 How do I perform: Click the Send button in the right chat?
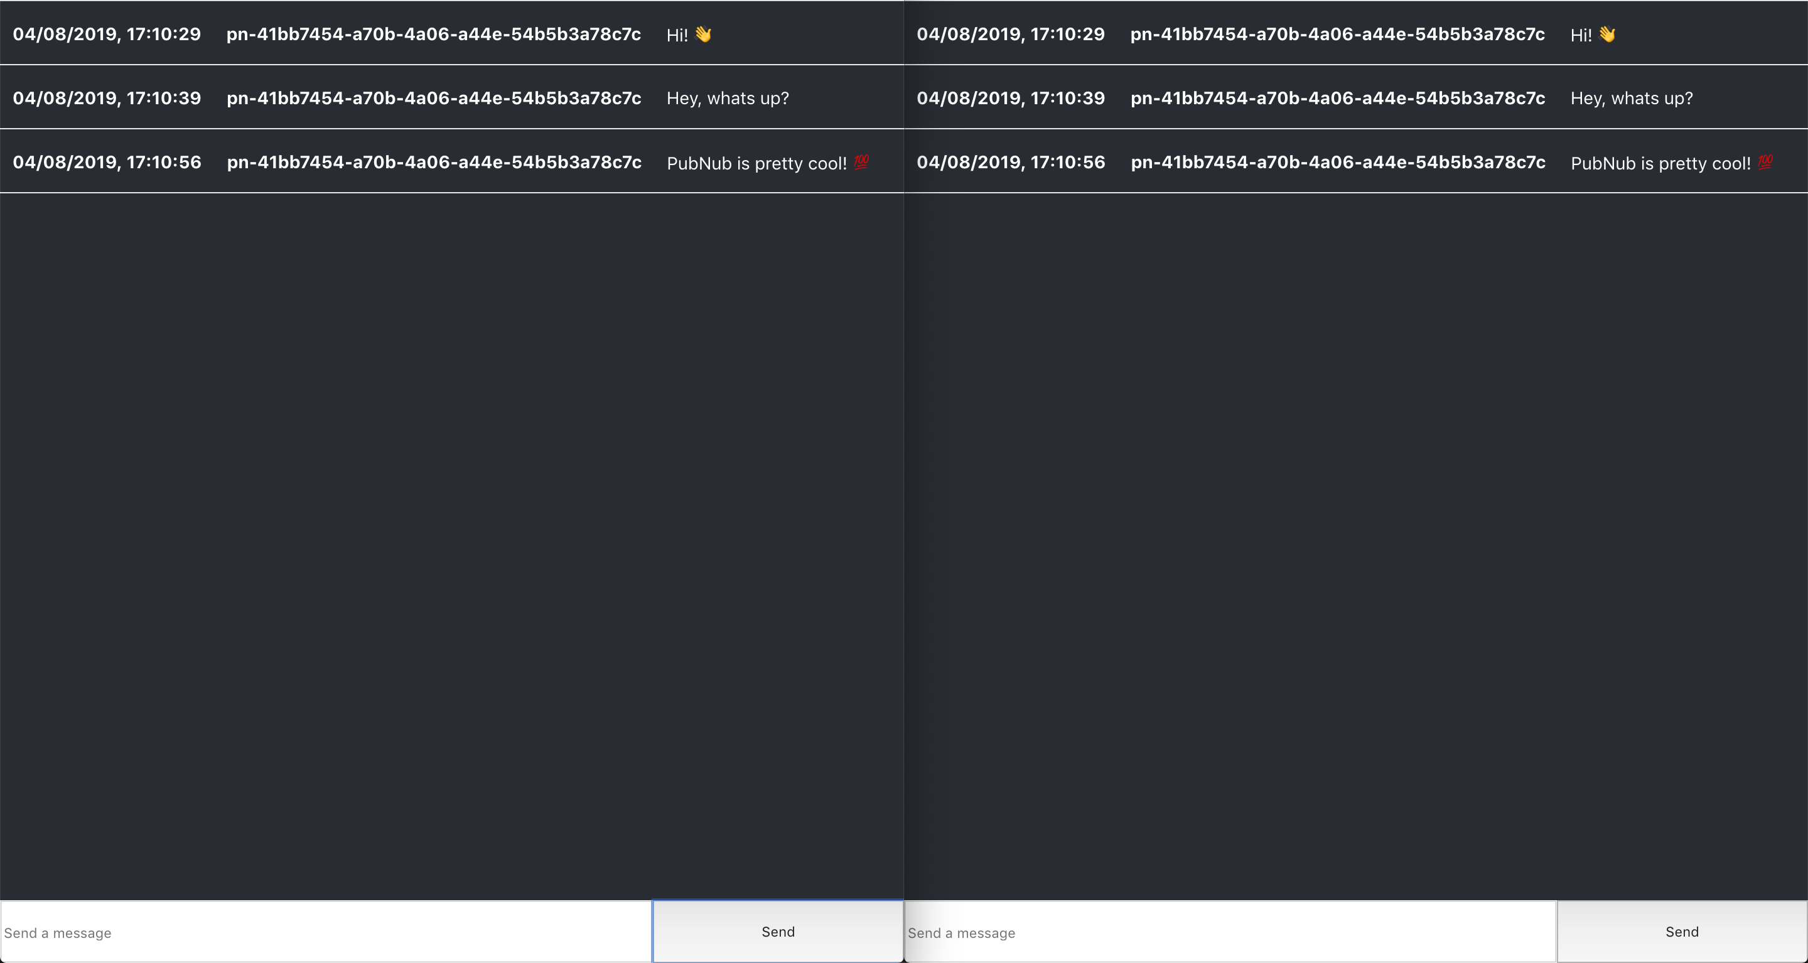1682,932
